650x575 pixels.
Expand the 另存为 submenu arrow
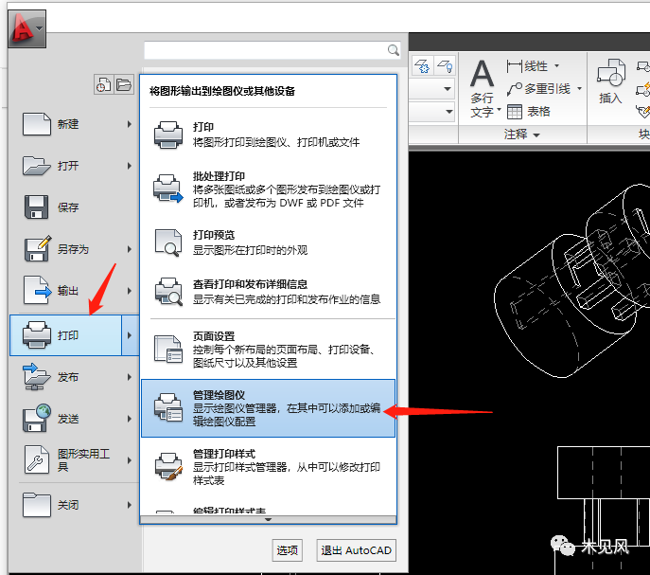point(130,249)
